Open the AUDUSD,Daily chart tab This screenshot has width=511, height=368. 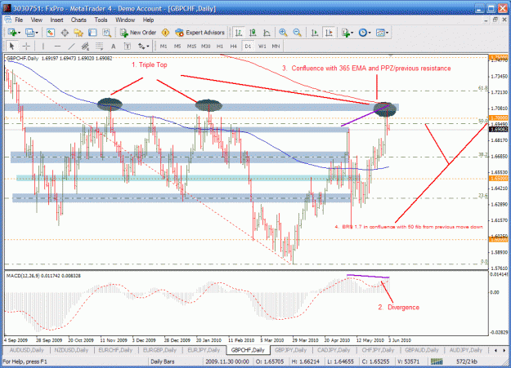pyautogui.click(x=27, y=350)
